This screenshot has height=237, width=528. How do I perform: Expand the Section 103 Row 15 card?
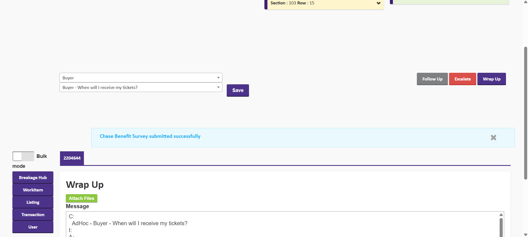coord(379,3)
